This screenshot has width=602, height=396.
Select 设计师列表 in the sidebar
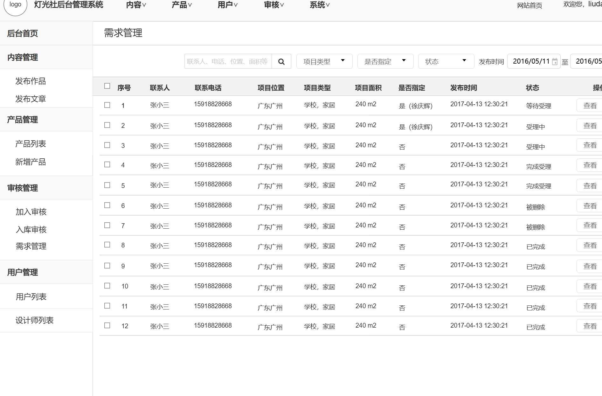[34, 321]
